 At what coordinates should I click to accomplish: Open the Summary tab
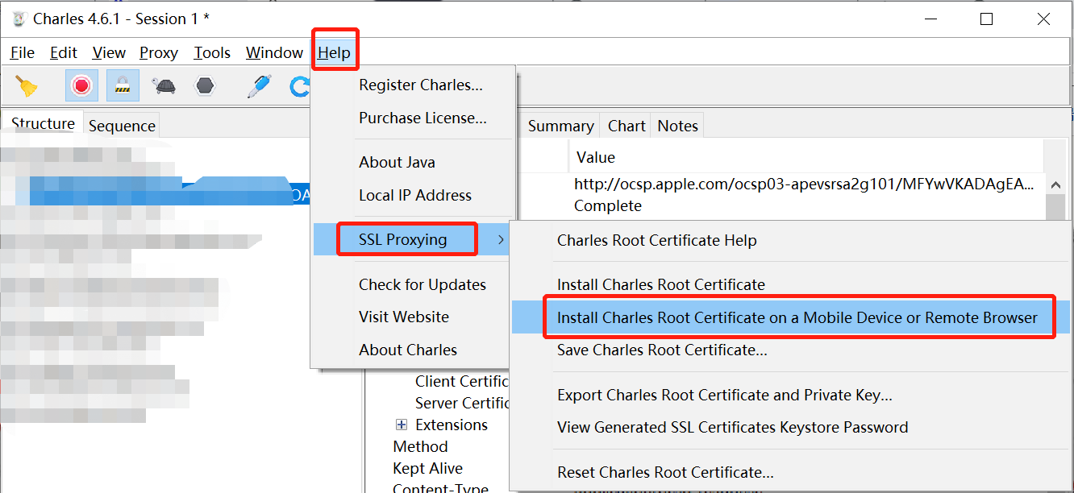coord(560,126)
